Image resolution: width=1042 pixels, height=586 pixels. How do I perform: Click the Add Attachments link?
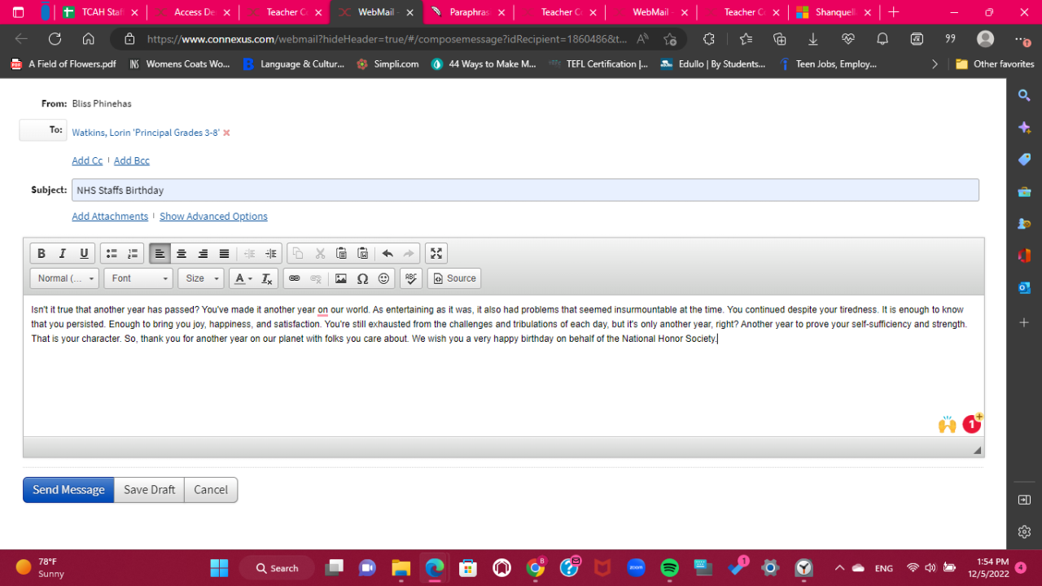click(x=110, y=216)
